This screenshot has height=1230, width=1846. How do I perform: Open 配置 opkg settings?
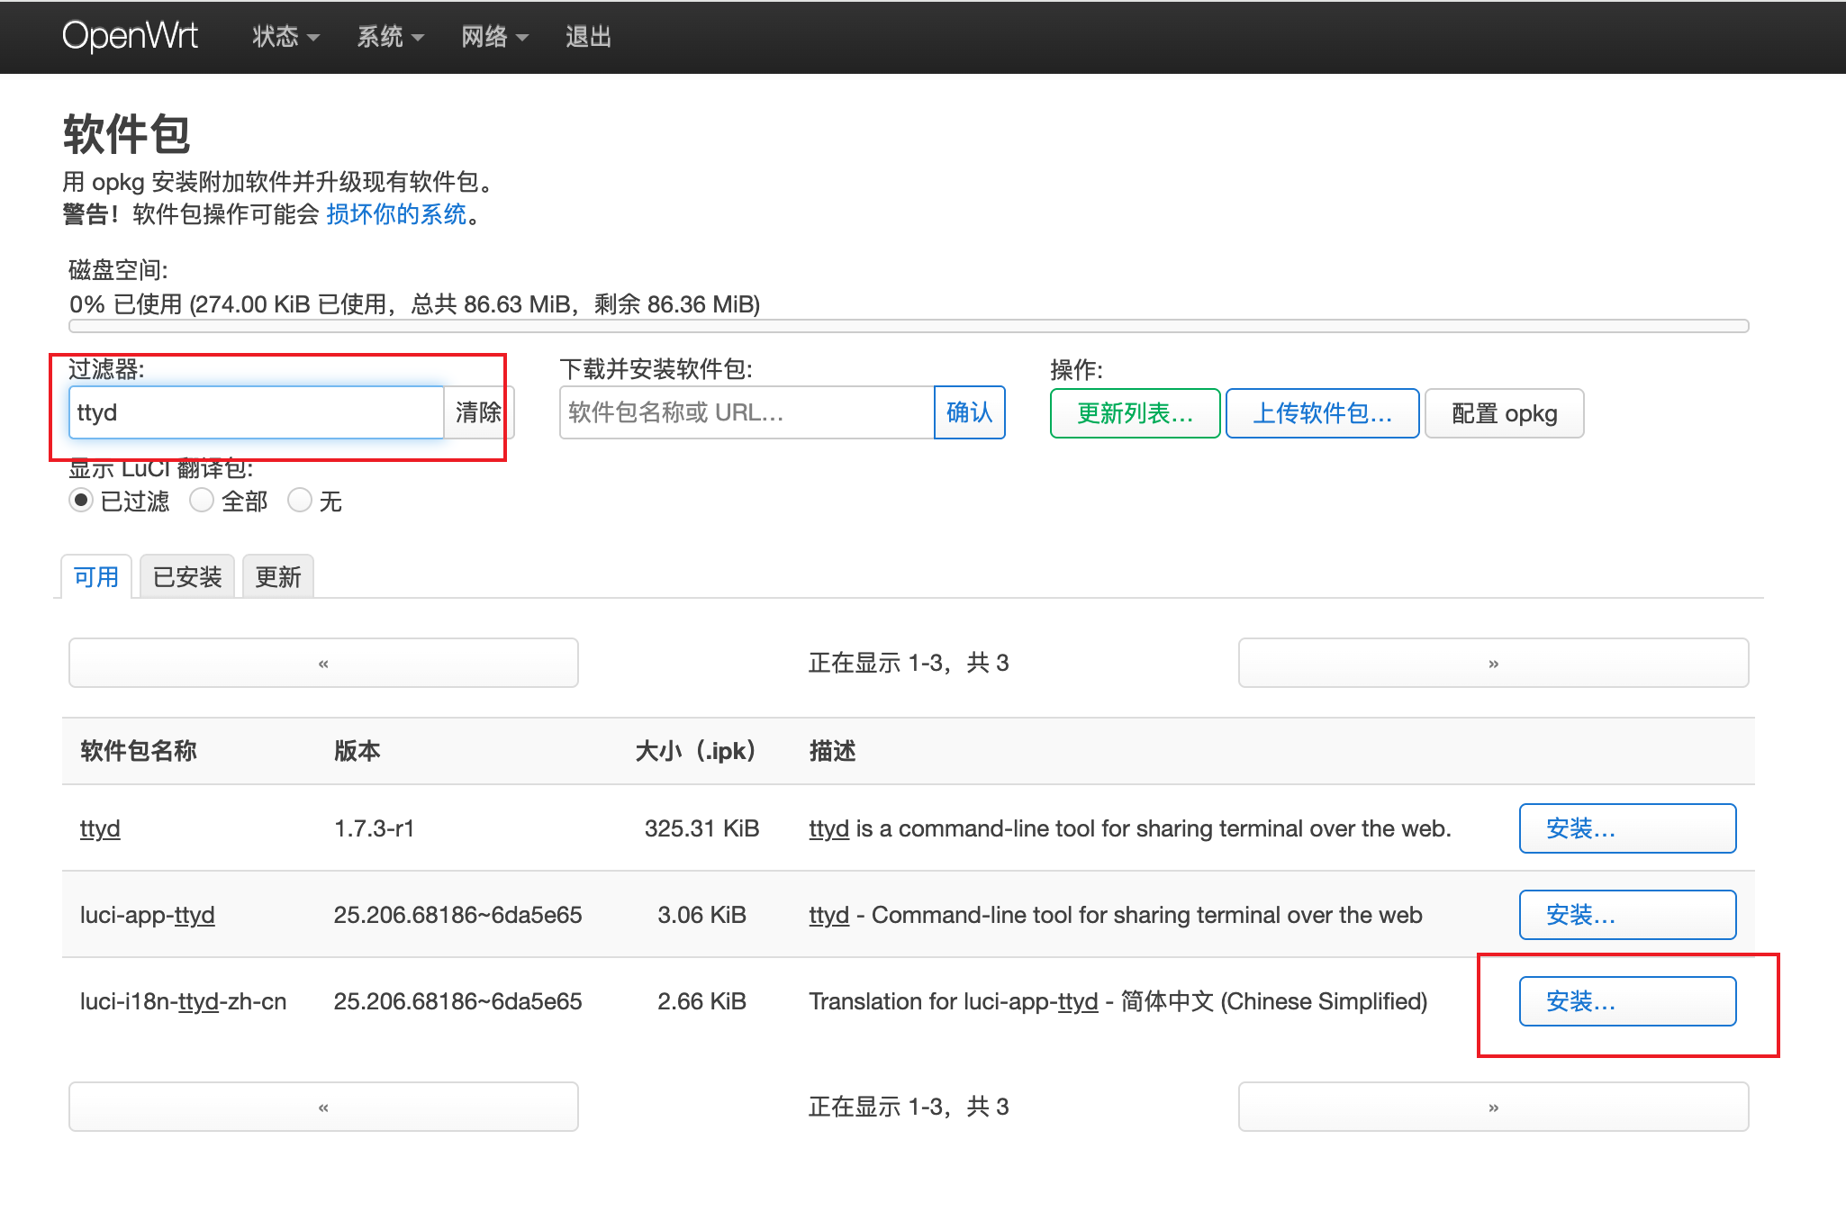(1504, 413)
